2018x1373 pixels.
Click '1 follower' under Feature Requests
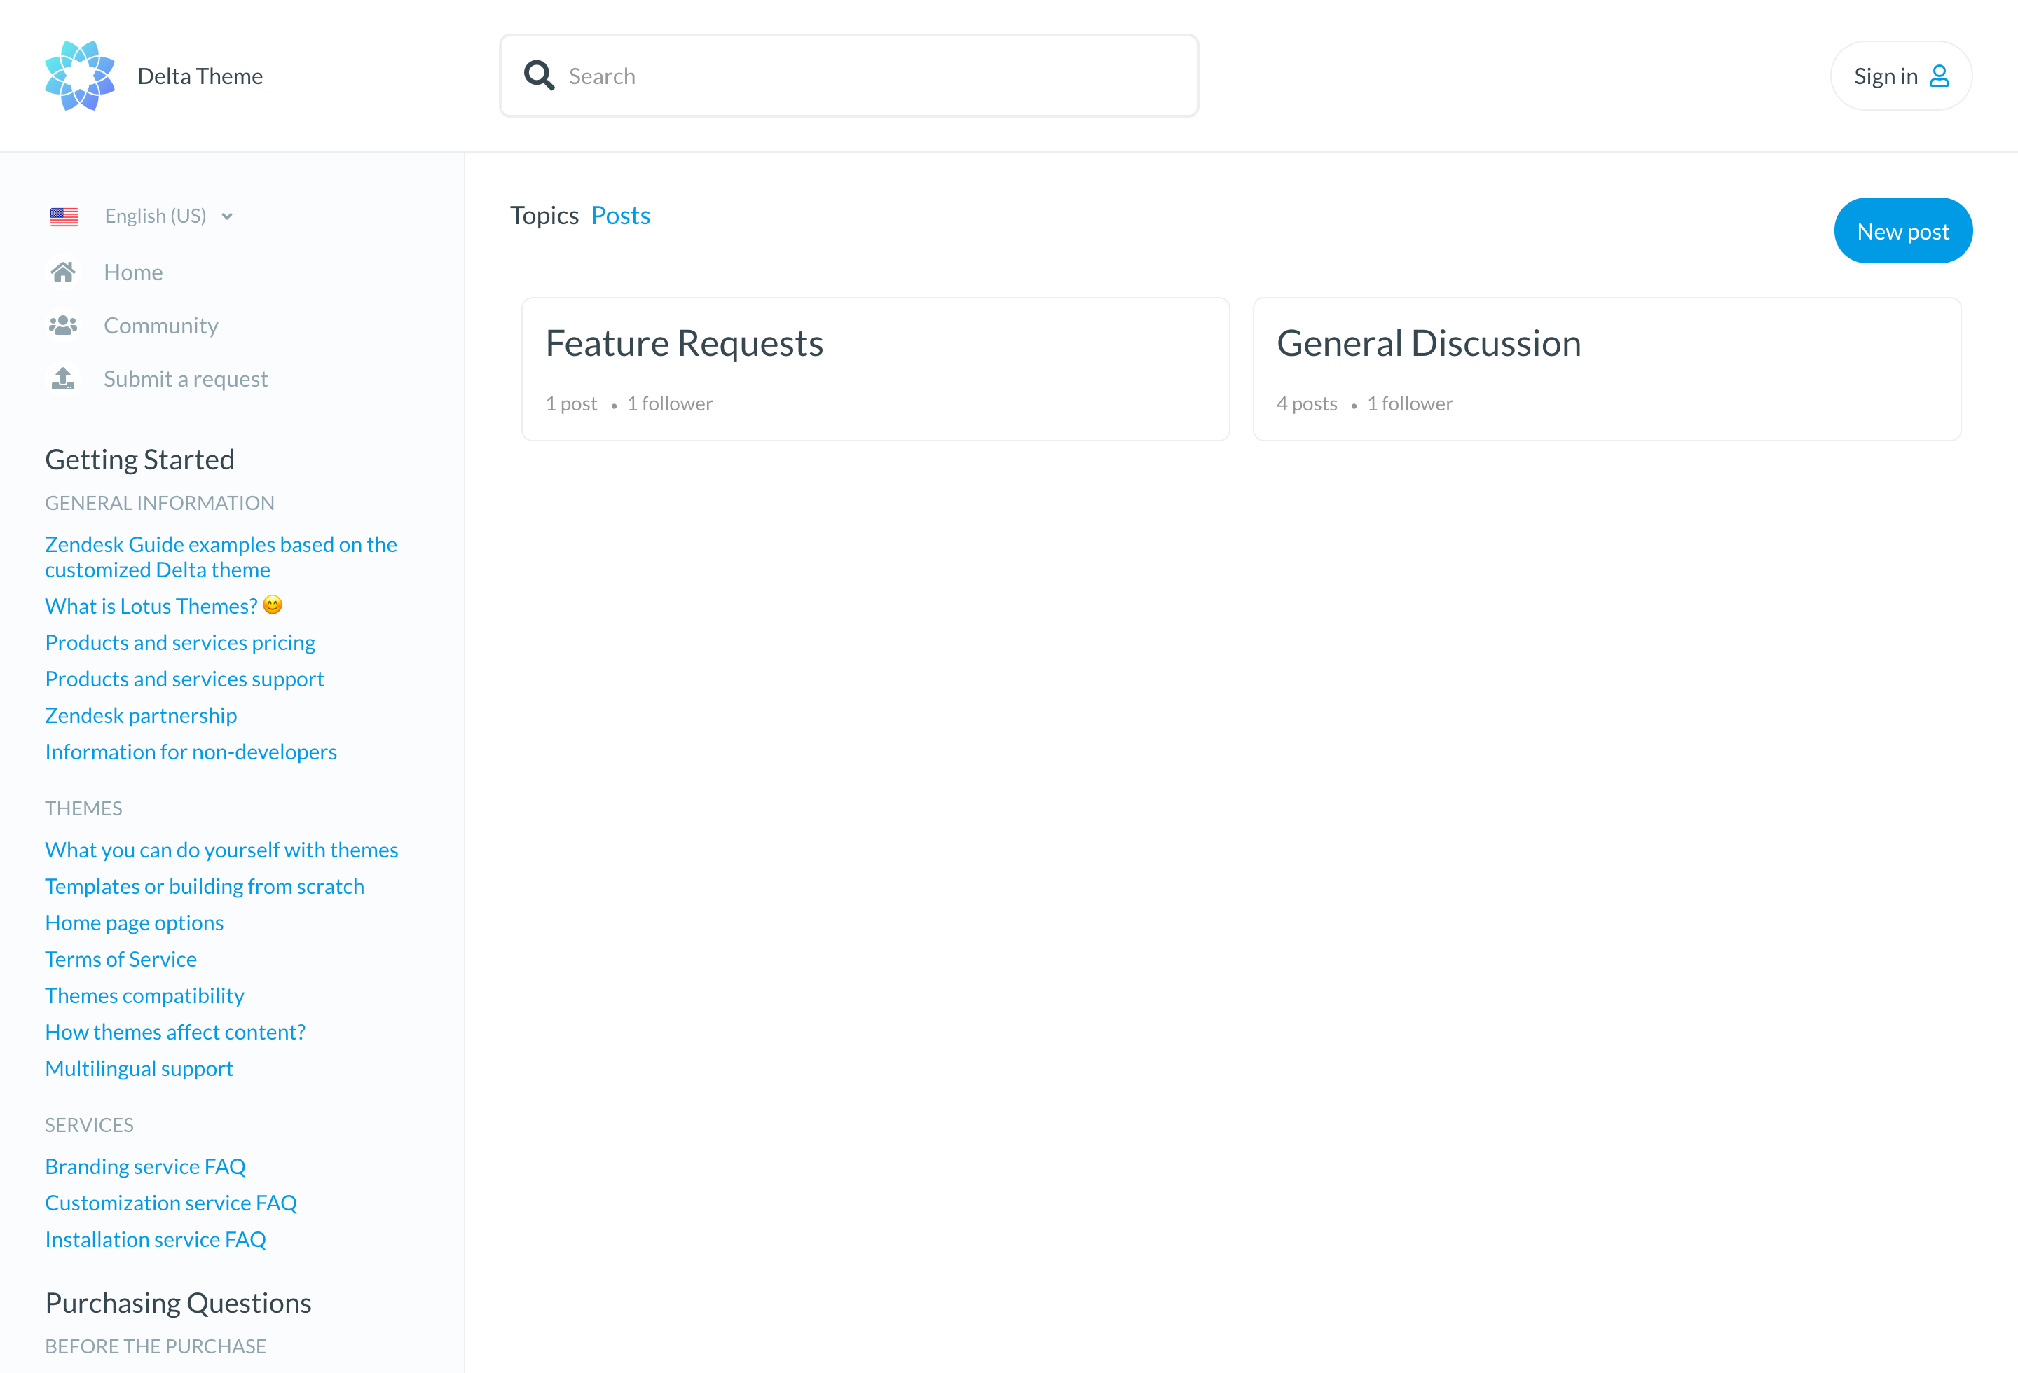pos(669,403)
